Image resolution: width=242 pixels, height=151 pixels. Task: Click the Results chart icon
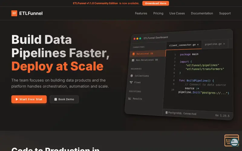(130, 98)
